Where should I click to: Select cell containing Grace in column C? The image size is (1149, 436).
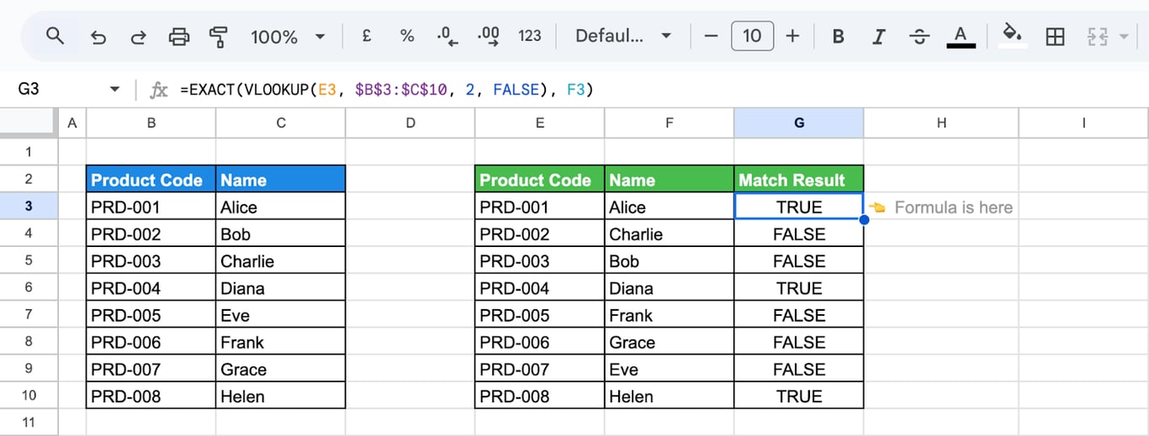(x=281, y=369)
